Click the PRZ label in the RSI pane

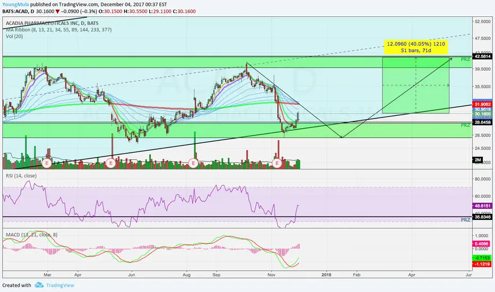click(x=465, y=220)
